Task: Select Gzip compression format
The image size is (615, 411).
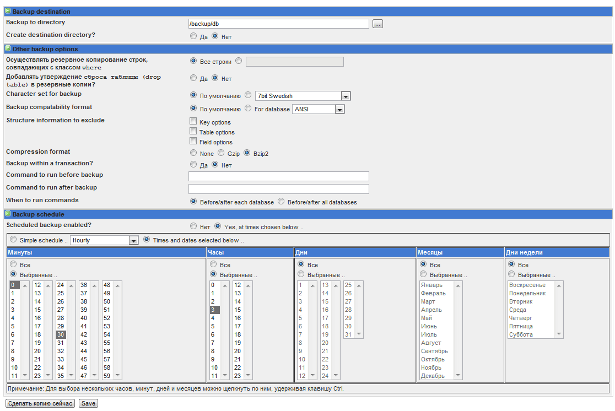Action: point(222,153)
